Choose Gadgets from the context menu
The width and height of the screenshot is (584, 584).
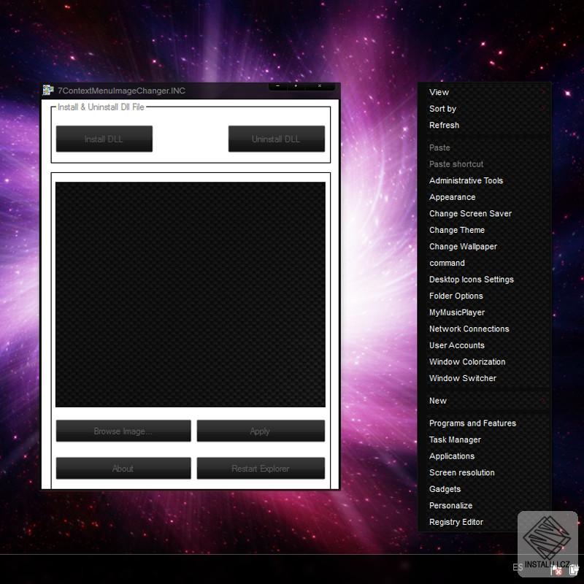pos(485,489)
